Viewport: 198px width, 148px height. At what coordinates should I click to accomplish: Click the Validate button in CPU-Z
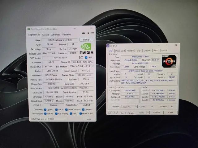click(x=157, y=113)
